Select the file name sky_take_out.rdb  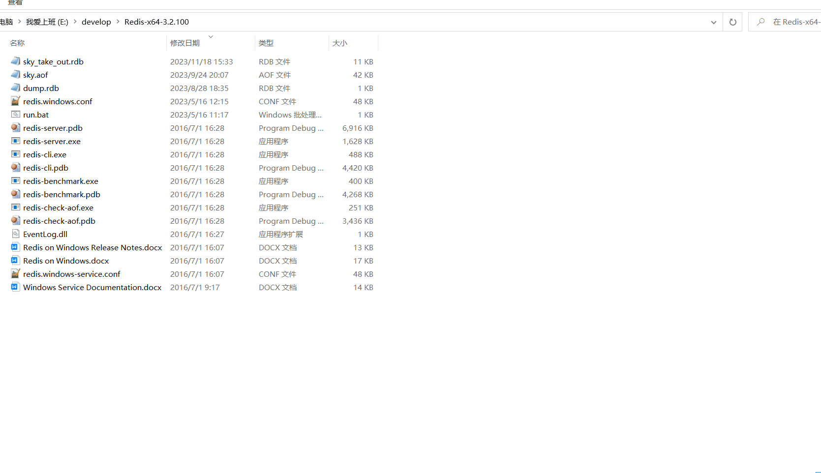[53, 61]
